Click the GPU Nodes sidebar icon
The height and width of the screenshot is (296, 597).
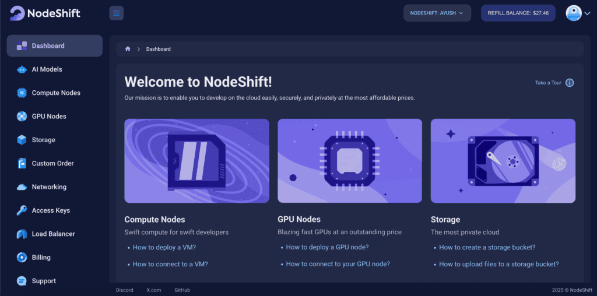click(22, 117)
